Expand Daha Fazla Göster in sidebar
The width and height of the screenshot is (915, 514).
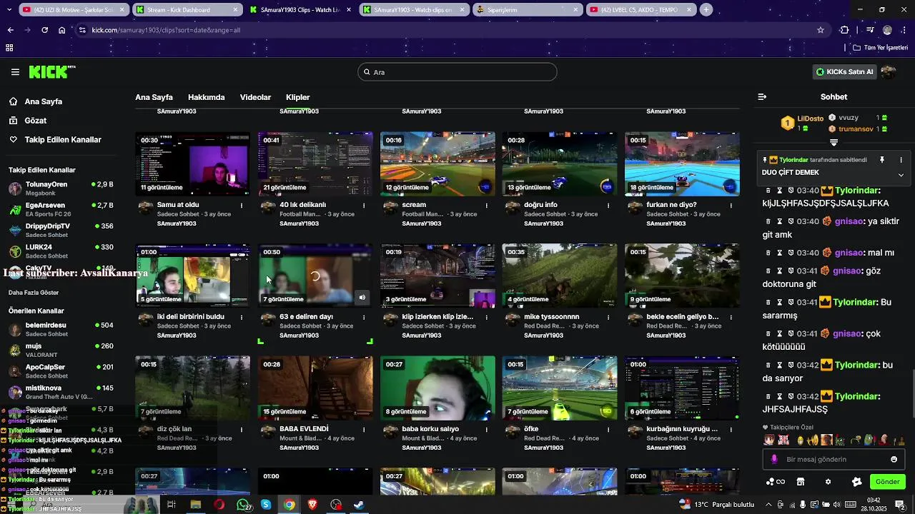coord(34,293)
